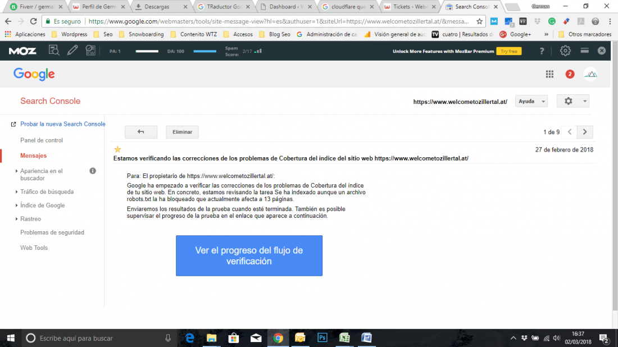Image resolution: width=618 pixels, height=347 pixels.
Task: Open the Otros marcadores folder
Action: 585,34
